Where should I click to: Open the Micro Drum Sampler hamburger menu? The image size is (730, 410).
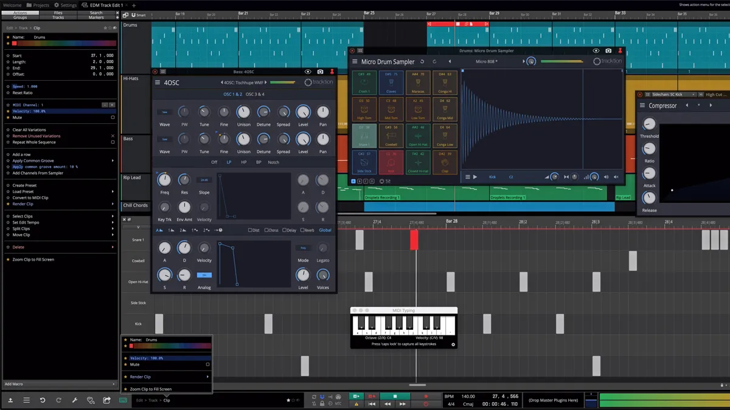click(355, 61)
